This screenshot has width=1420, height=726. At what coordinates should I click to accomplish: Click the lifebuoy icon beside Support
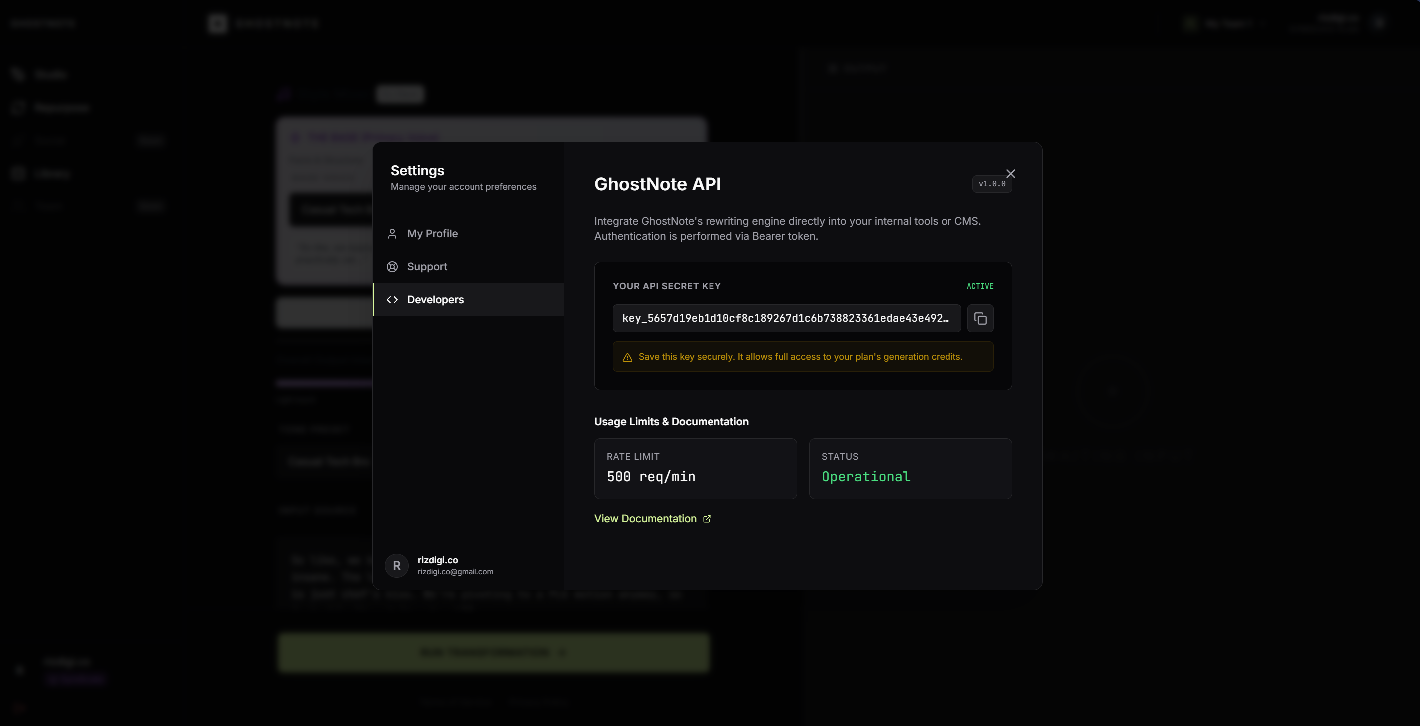click(x=392, y=267)
